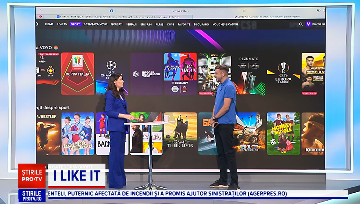
Task: Go to LIVE TV section
Action: pos(62,24)
